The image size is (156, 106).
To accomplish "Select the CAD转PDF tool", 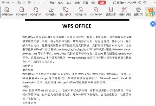I will pyautogui.click(x=96, y=12).
